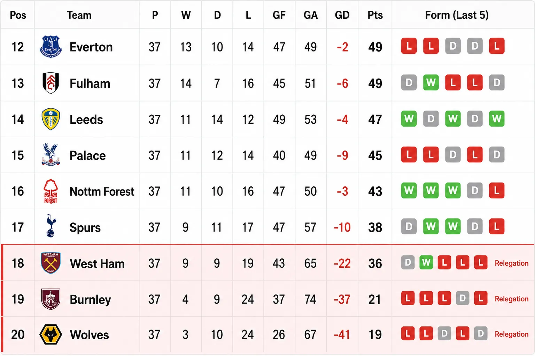Sort table by GD column header

click(x=342, y=15)
